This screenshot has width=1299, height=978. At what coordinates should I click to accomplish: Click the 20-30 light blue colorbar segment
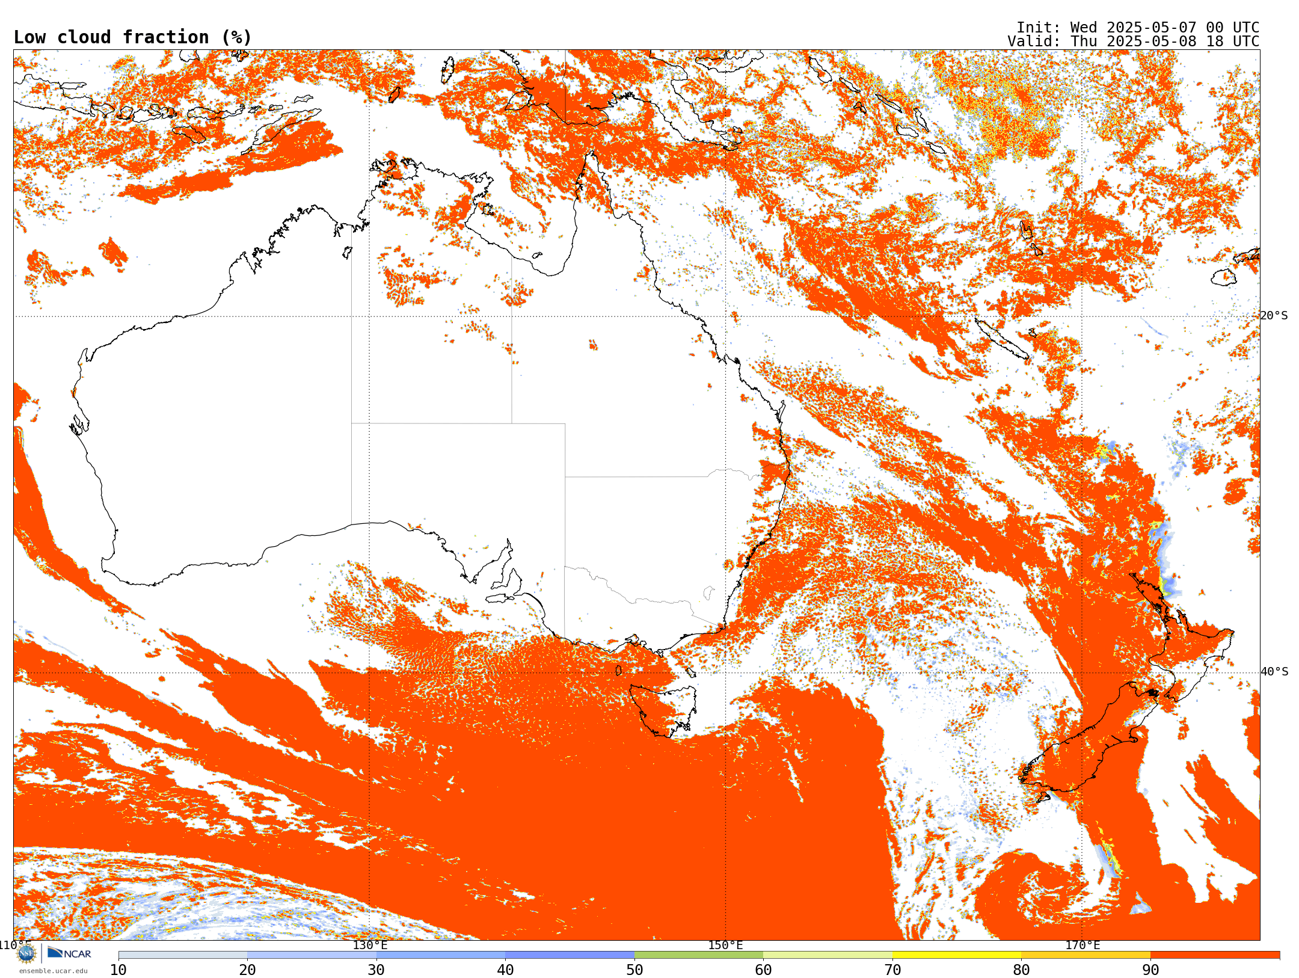coord(312,955)
